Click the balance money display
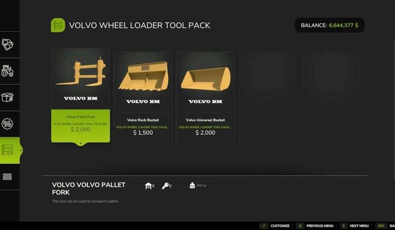Screen dimensions: 395x230 (329, 25)
